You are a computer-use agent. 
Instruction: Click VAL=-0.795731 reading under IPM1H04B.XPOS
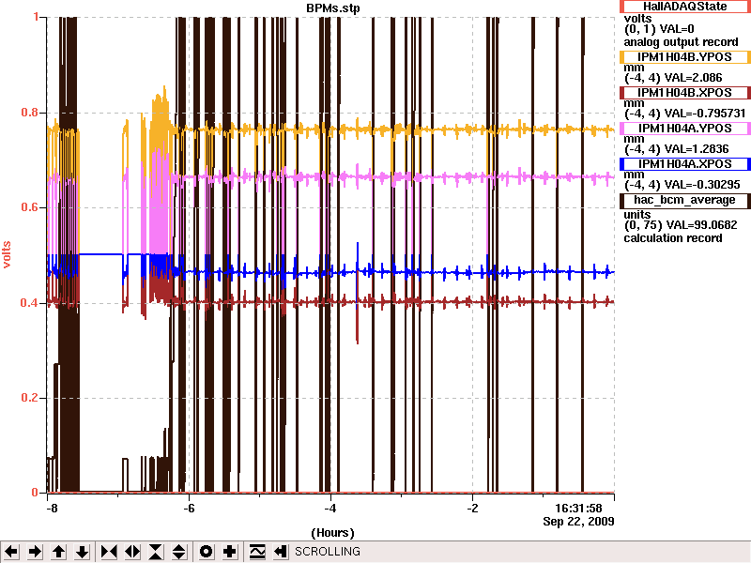[705, 114]
